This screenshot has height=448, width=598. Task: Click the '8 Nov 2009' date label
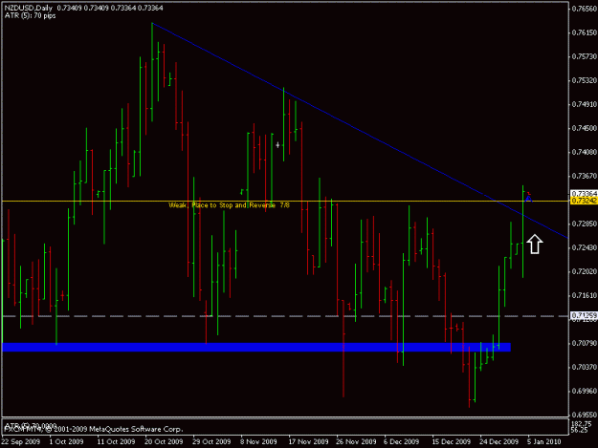pos(258,441)
